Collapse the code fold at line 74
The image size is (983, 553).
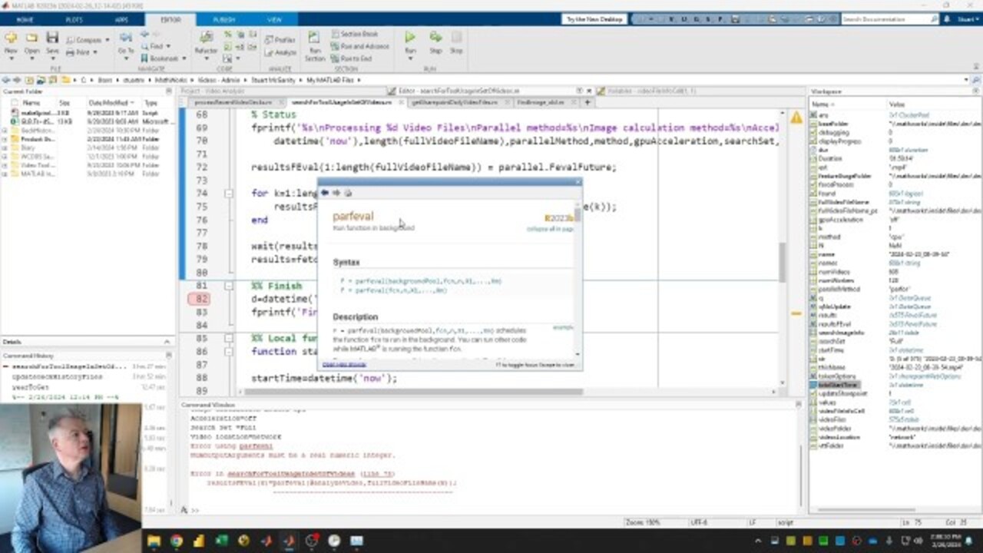coord(229,194)
